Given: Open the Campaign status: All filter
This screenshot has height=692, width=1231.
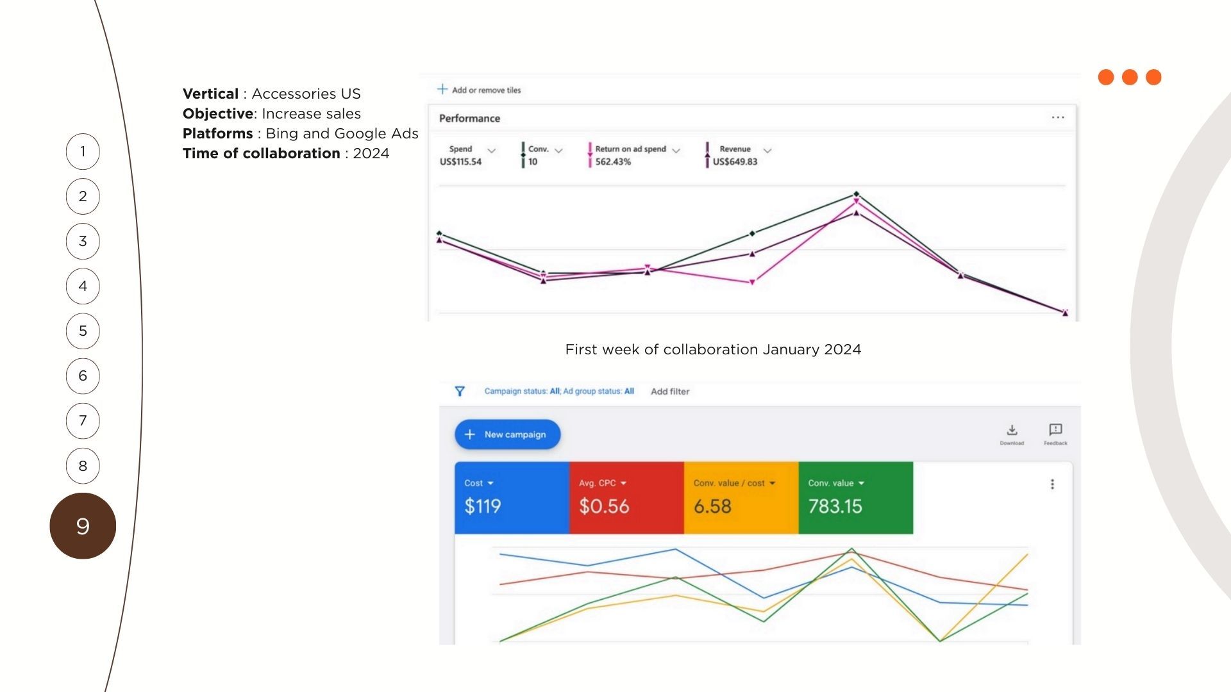Looking at the screenshot, I should 522,391.
